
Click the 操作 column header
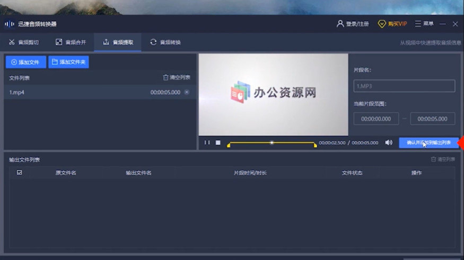pos(416,173)
